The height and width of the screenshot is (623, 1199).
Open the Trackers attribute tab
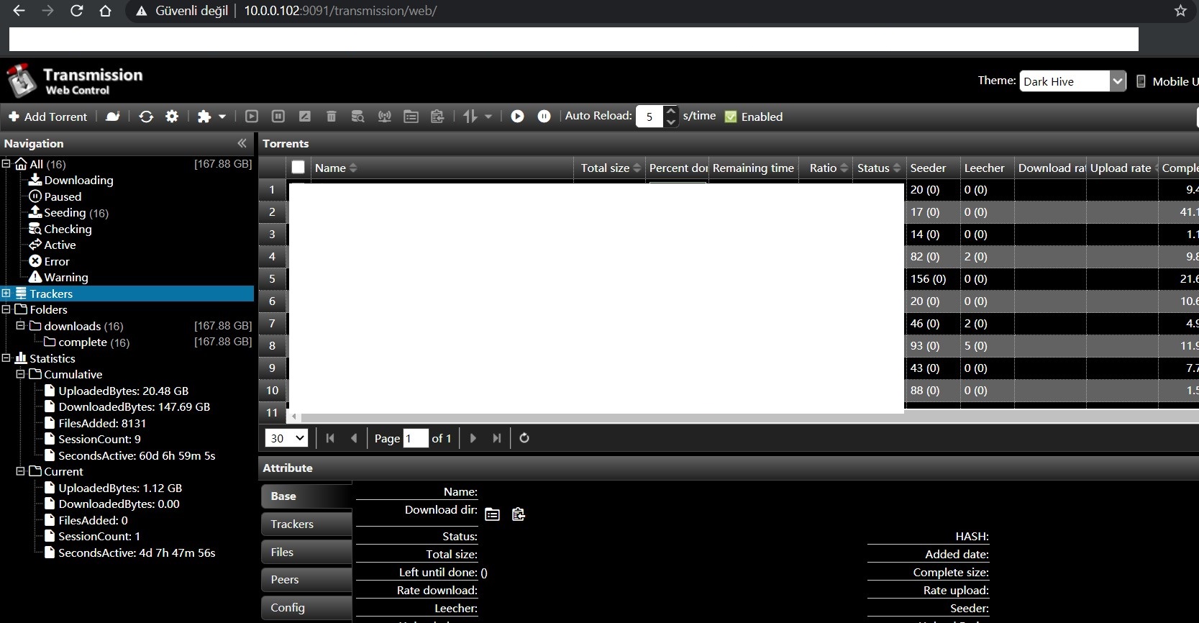(306, 524)
